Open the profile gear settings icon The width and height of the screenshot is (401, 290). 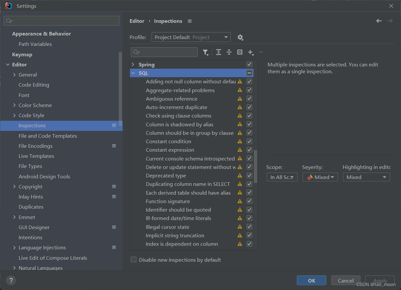pyautogui.click(x=240, y=37)
